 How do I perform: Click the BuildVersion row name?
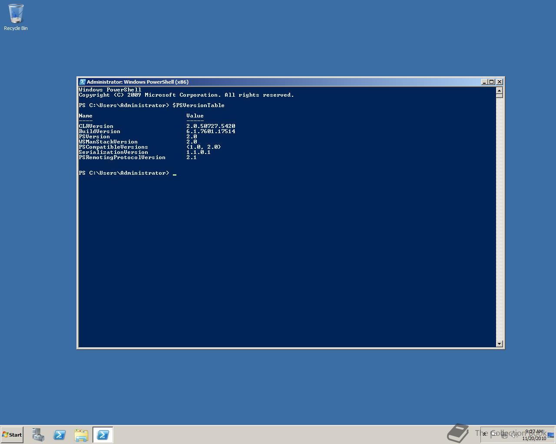99,131
